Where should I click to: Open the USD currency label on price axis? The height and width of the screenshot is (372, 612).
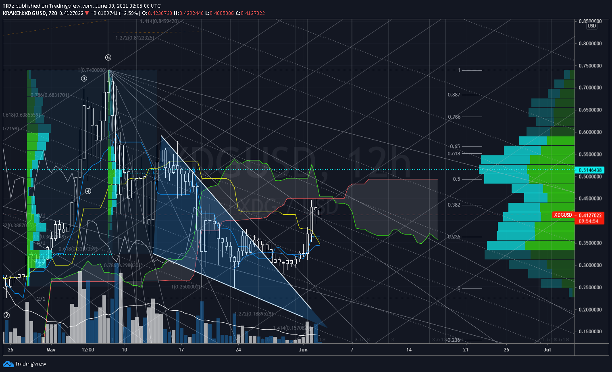coord(591,26)
